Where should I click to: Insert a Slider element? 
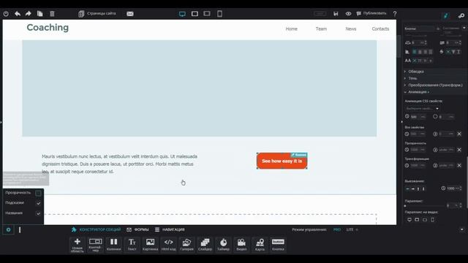click(205, 245)
